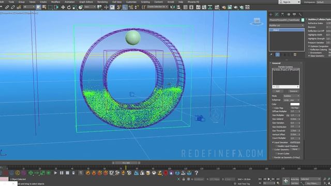Select the Rotate transform tool
The width and height of the screenshot is (331, 186).
(69, 7)
